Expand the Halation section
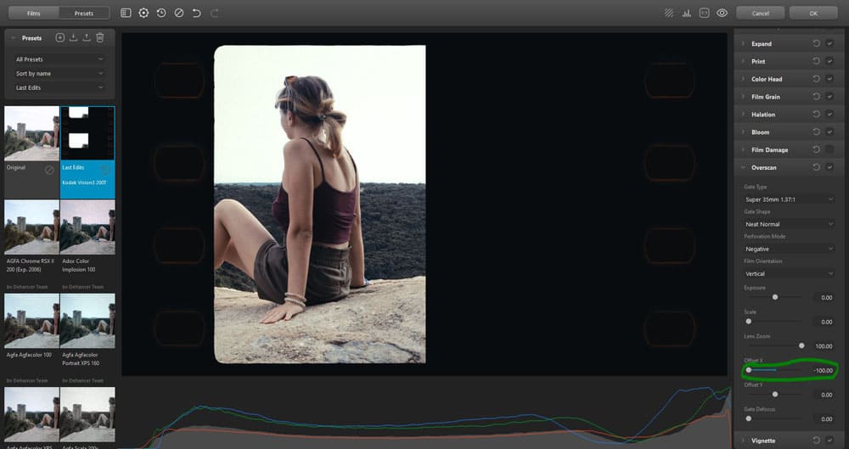 pyautogui.click(x=743, y=115)
